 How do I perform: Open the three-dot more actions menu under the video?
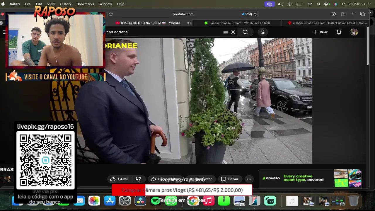249,179
